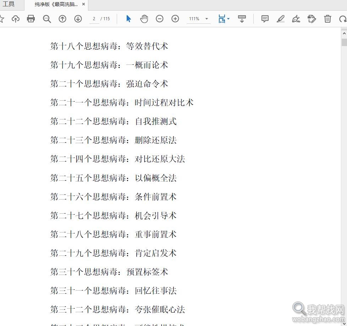Expand the page fit options arrow
Image resolution: width=347 pixels, height=326 pixels.
228,19
